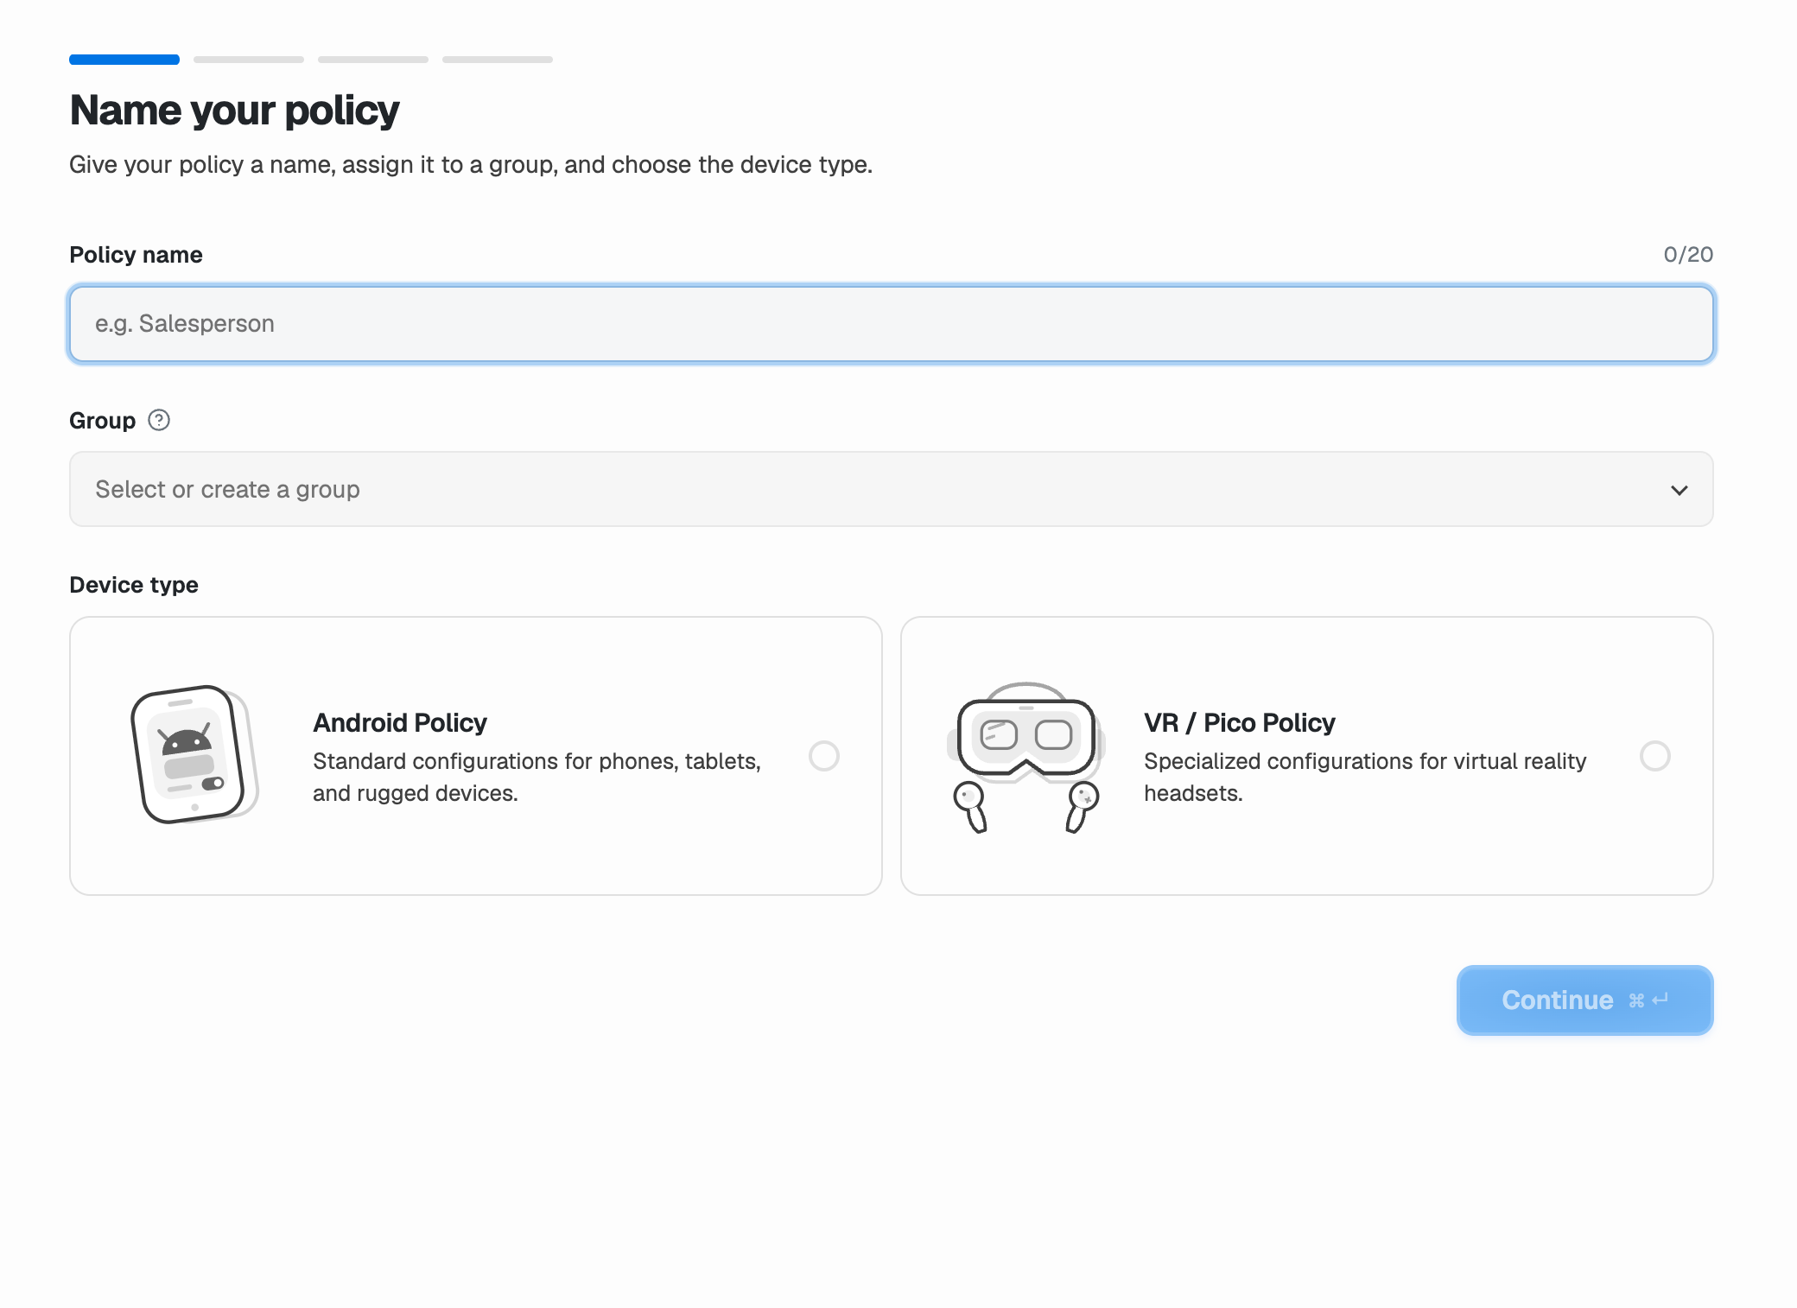
Task: Click the Name your policy heading
Action: click(234, 111)
